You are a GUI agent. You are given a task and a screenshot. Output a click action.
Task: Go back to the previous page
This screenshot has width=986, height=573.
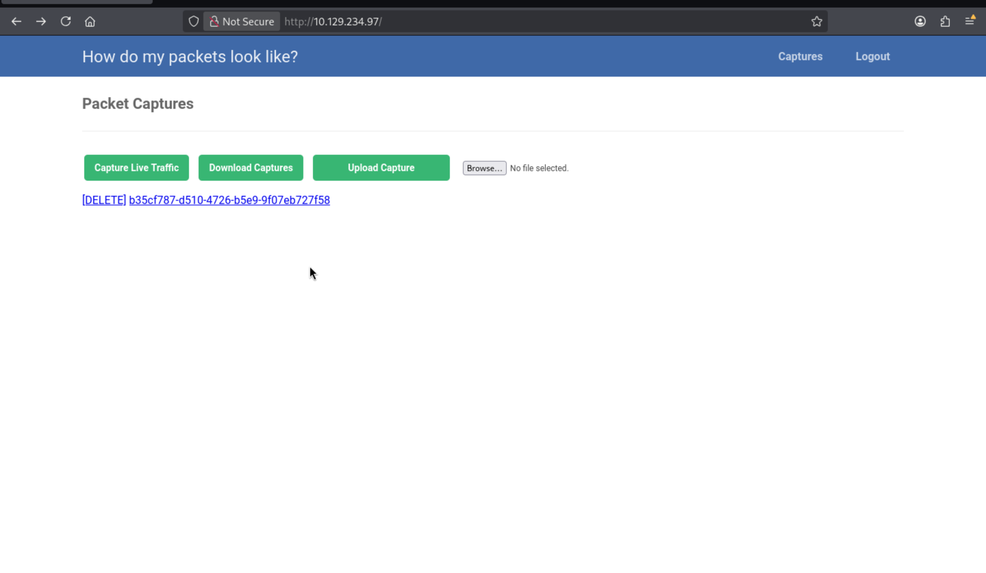tap(16, 22)
